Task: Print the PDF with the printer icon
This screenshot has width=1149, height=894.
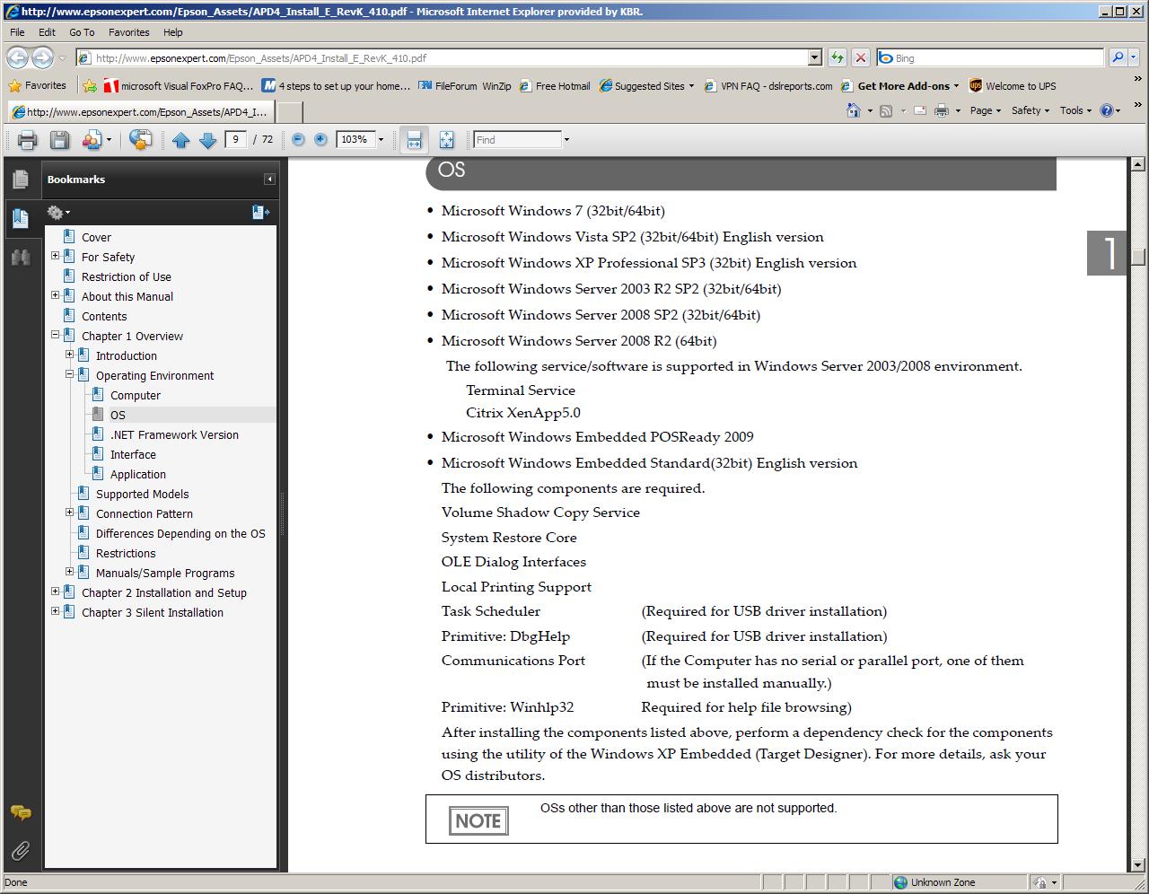Action: [x=27, y=140]
